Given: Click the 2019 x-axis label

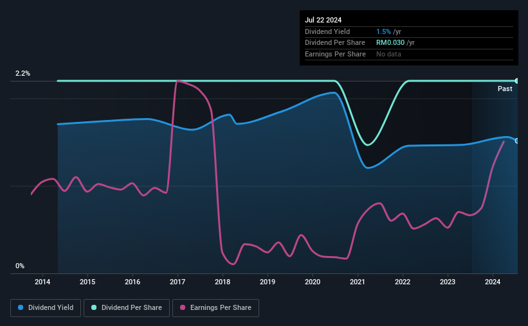Looking at the screenshot, I should (x=268, y=282).
